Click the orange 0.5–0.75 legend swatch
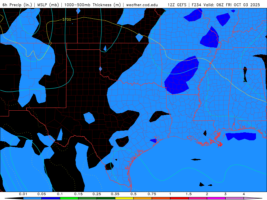 point(143,198)
